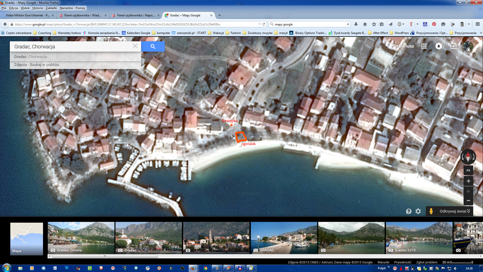Open the Historia menu
Viewport: 483px width, 272px height.
point(37,8)
